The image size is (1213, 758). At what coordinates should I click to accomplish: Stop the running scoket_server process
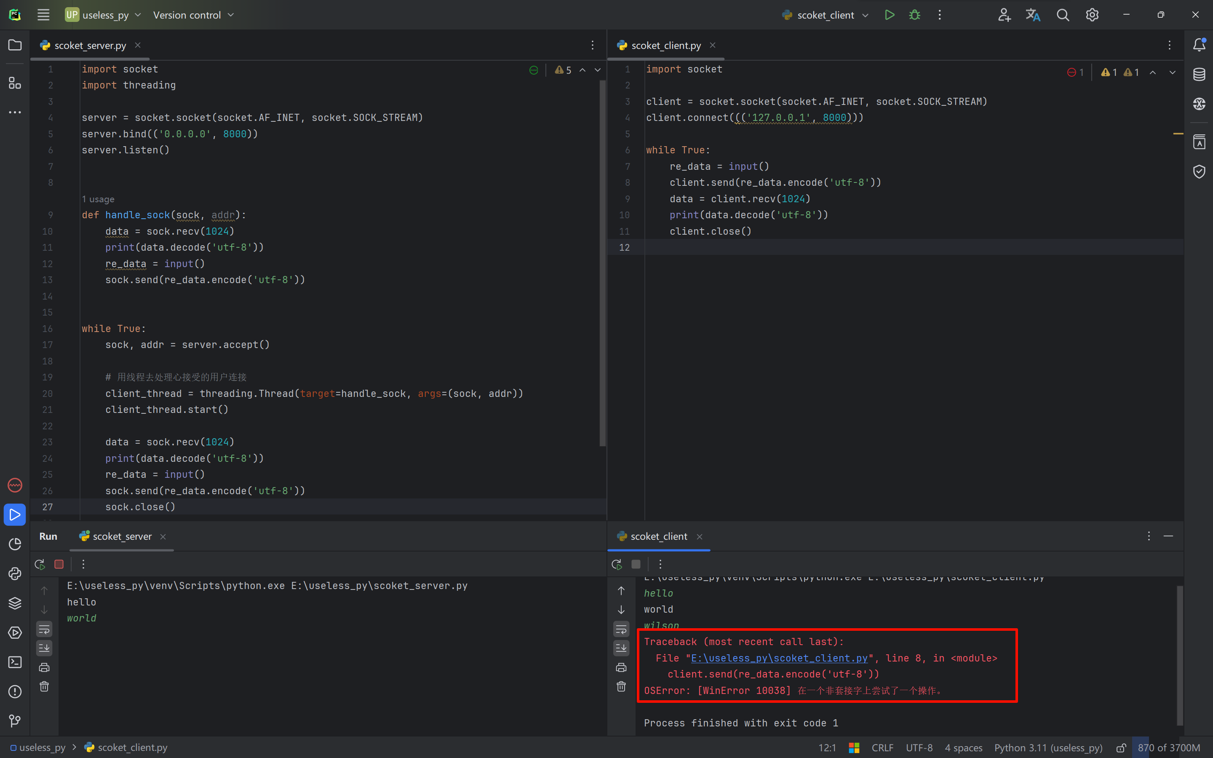59,564
